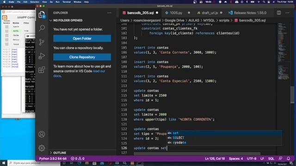The width and height of the screenshot is (296, 166).
Task: Change UTF-8 file encoding
Action: tap(252, 159)
